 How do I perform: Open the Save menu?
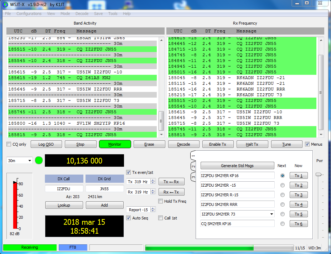coord(98,14)
